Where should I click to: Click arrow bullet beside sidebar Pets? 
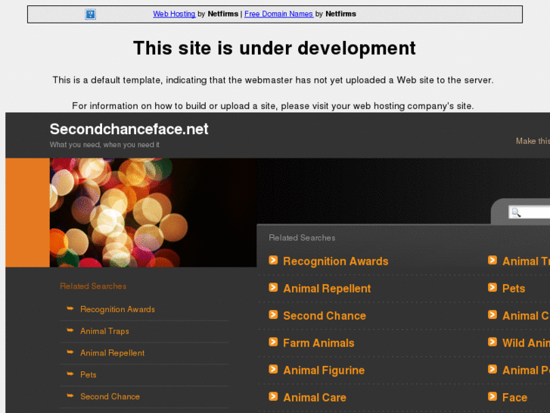[70, 374]
